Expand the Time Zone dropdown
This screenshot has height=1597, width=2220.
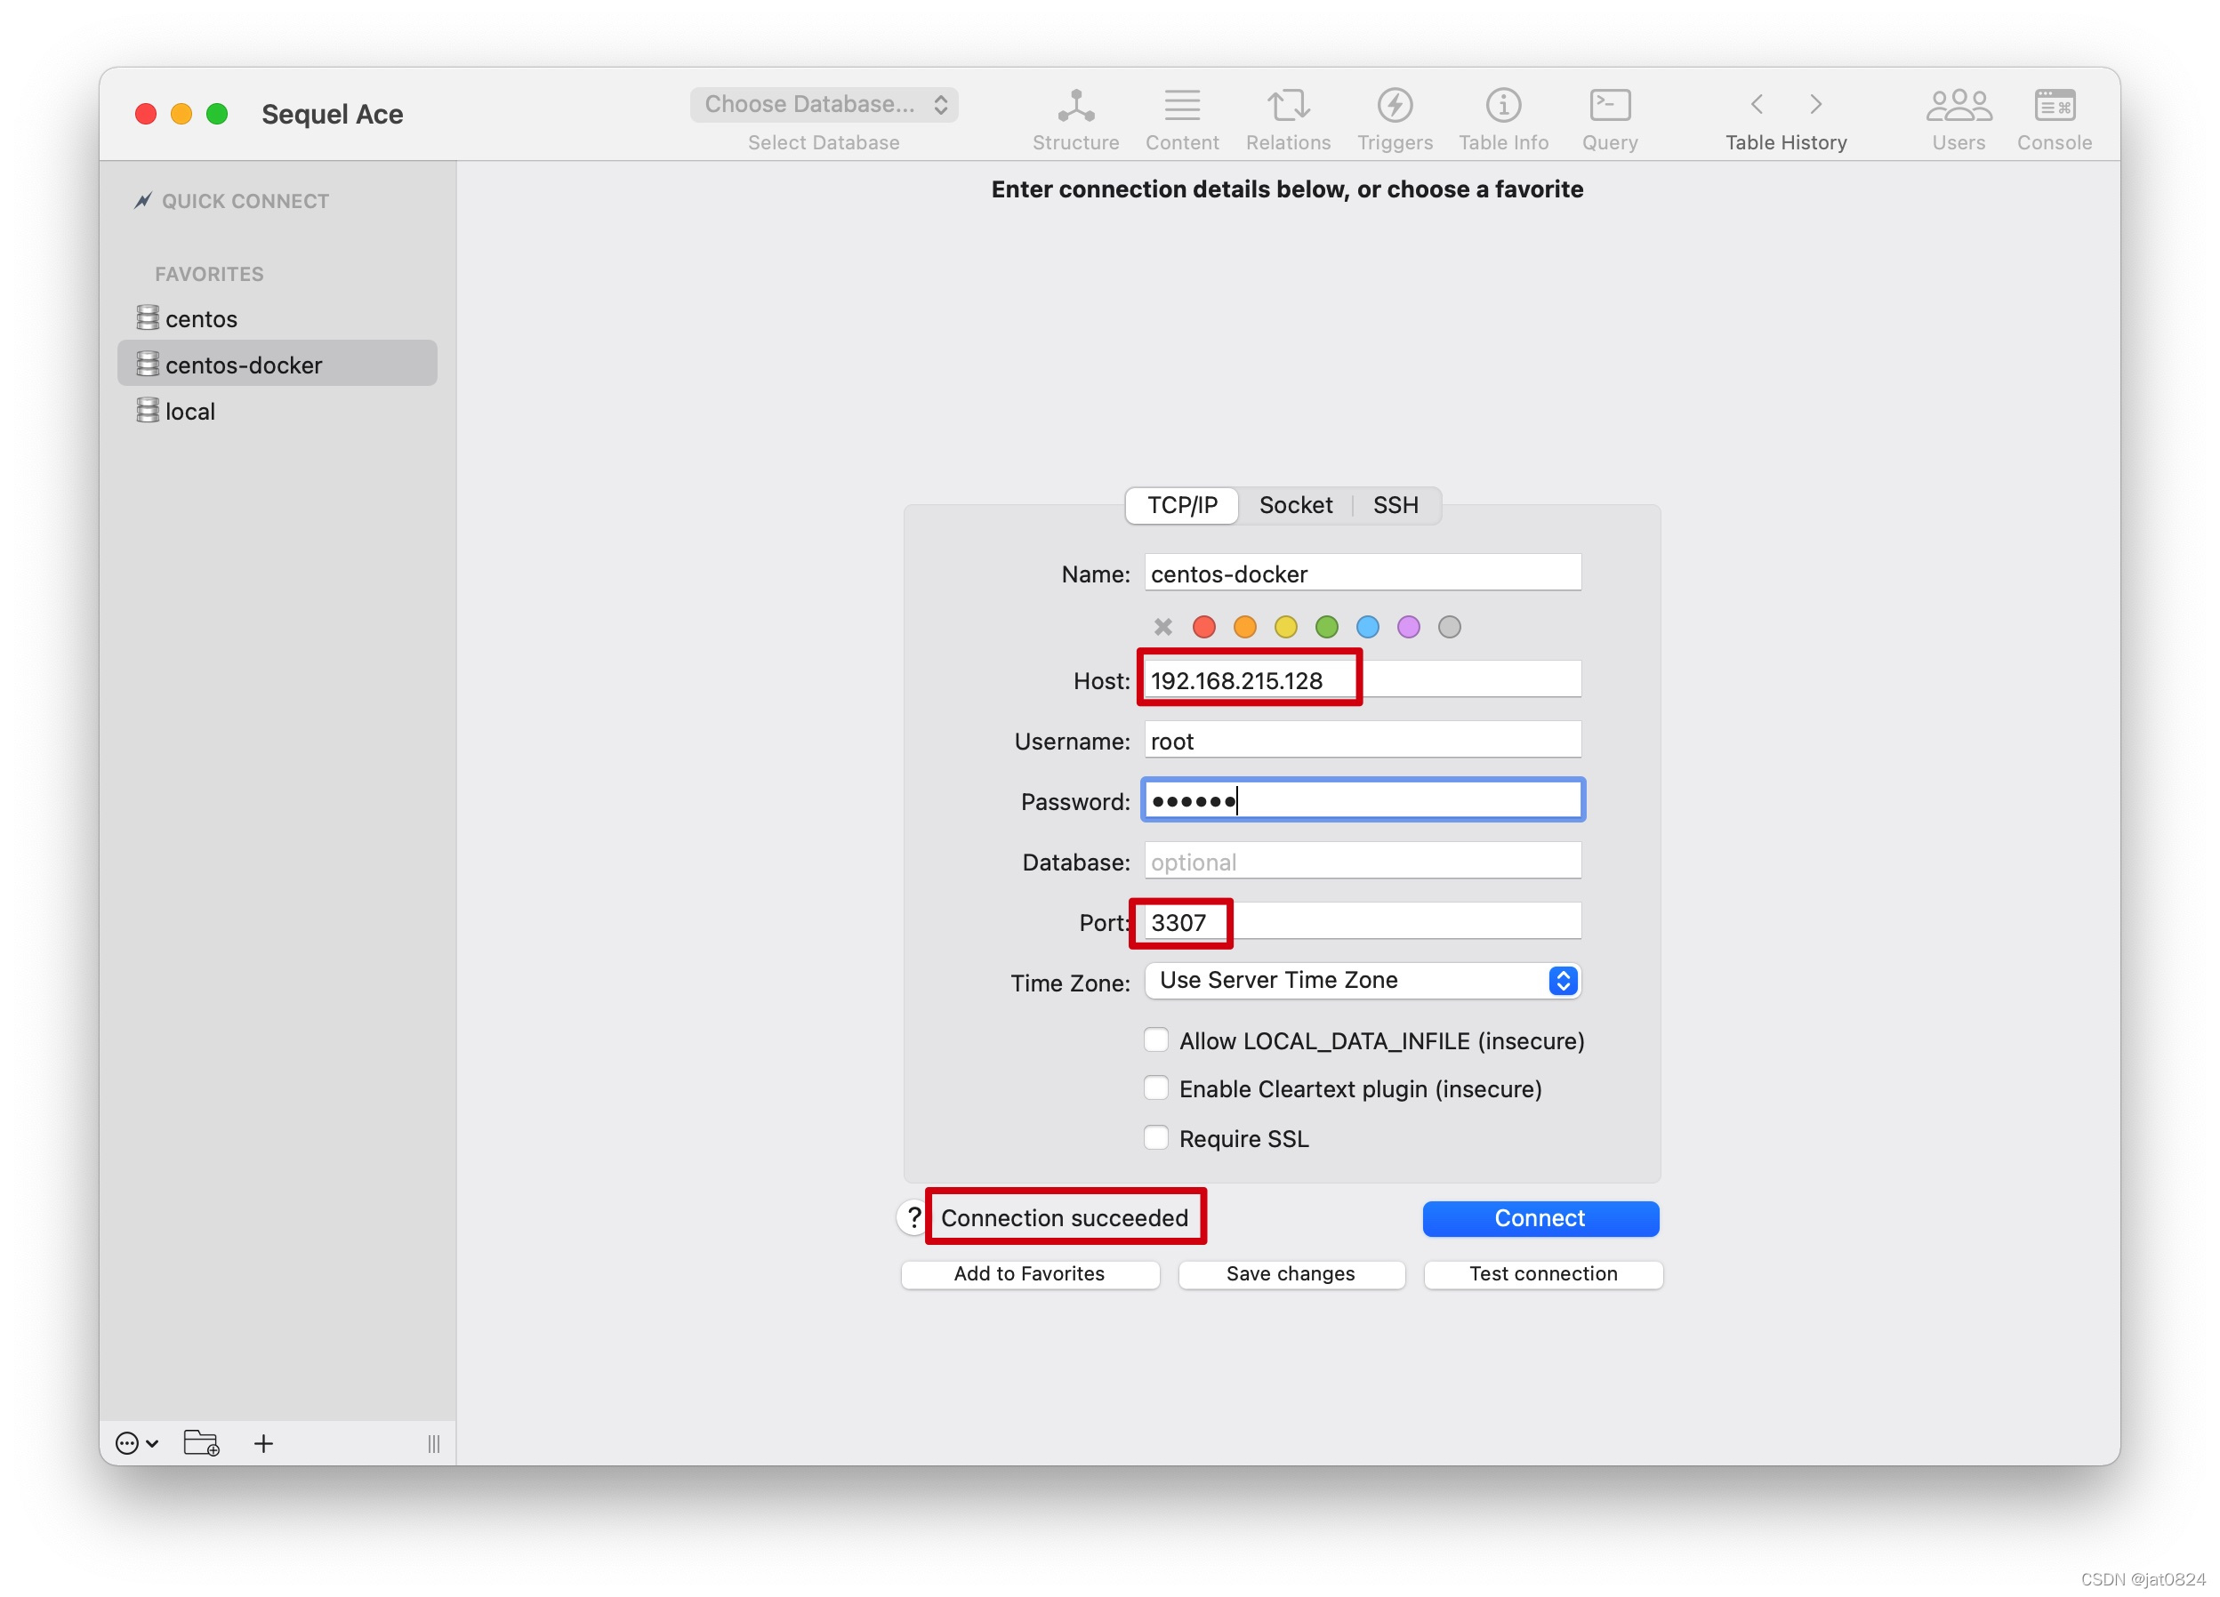(x=1363, y=981)
